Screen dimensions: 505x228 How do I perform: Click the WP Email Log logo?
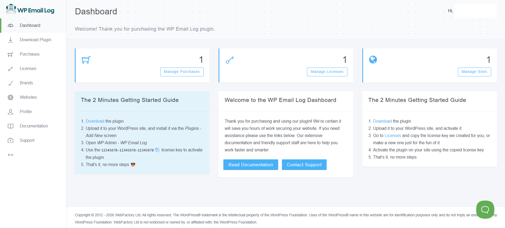30,9
